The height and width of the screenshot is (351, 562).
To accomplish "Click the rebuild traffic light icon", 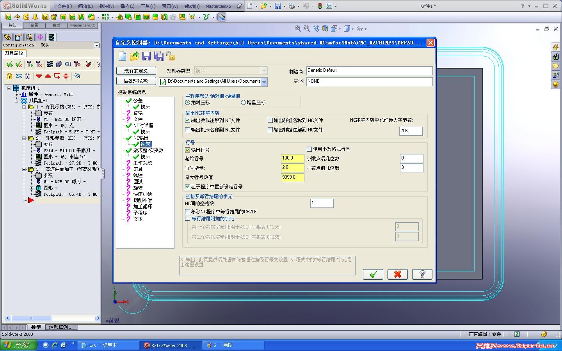I will coord(320,6).
